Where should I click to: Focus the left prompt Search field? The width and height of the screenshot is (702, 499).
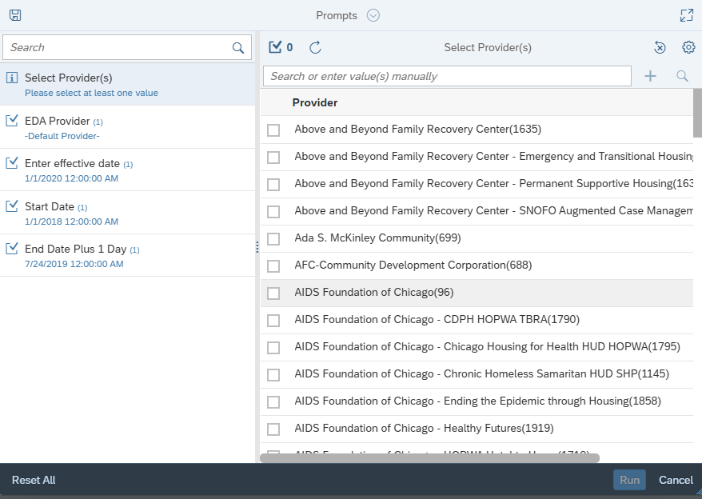(x=127, y=47)
